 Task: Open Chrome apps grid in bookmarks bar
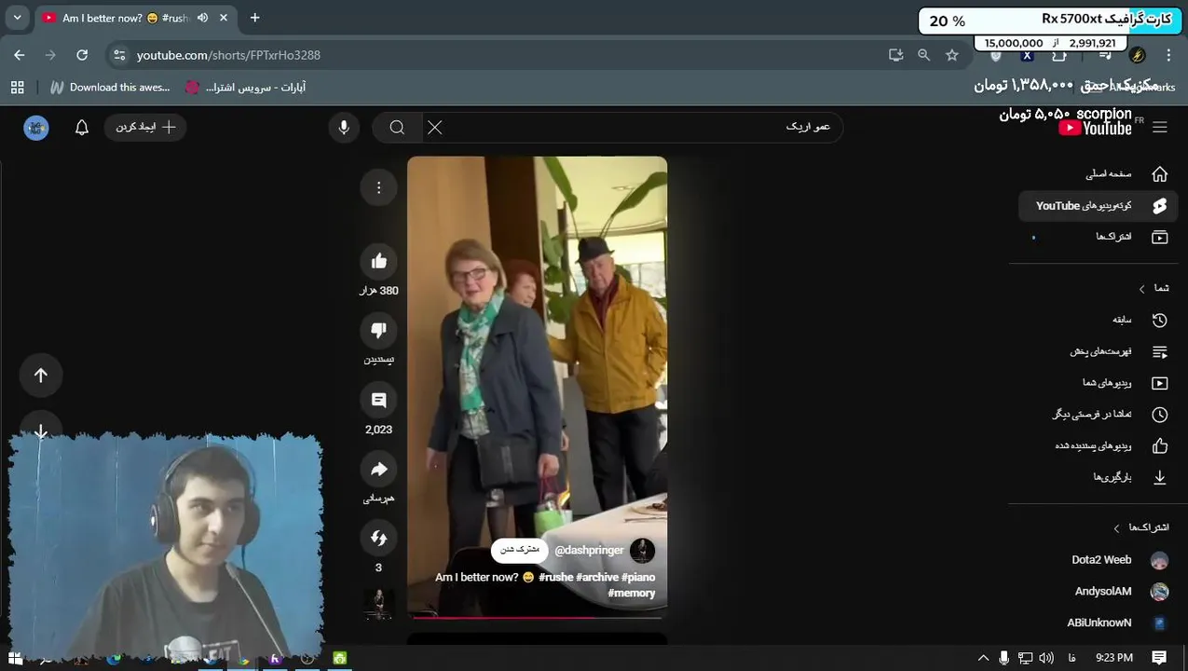(x=17, y=87)
